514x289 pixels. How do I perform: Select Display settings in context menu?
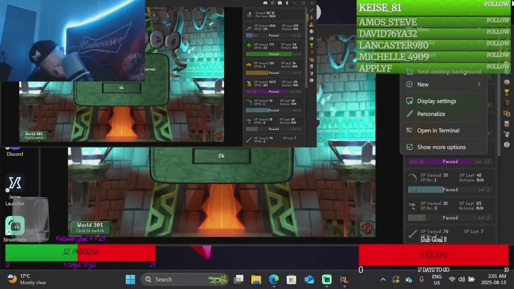point(444,101)
